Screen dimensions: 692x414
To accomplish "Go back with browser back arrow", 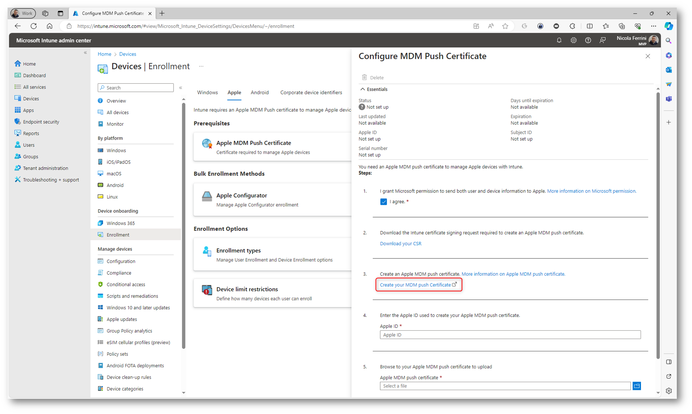I will point(18,26).
